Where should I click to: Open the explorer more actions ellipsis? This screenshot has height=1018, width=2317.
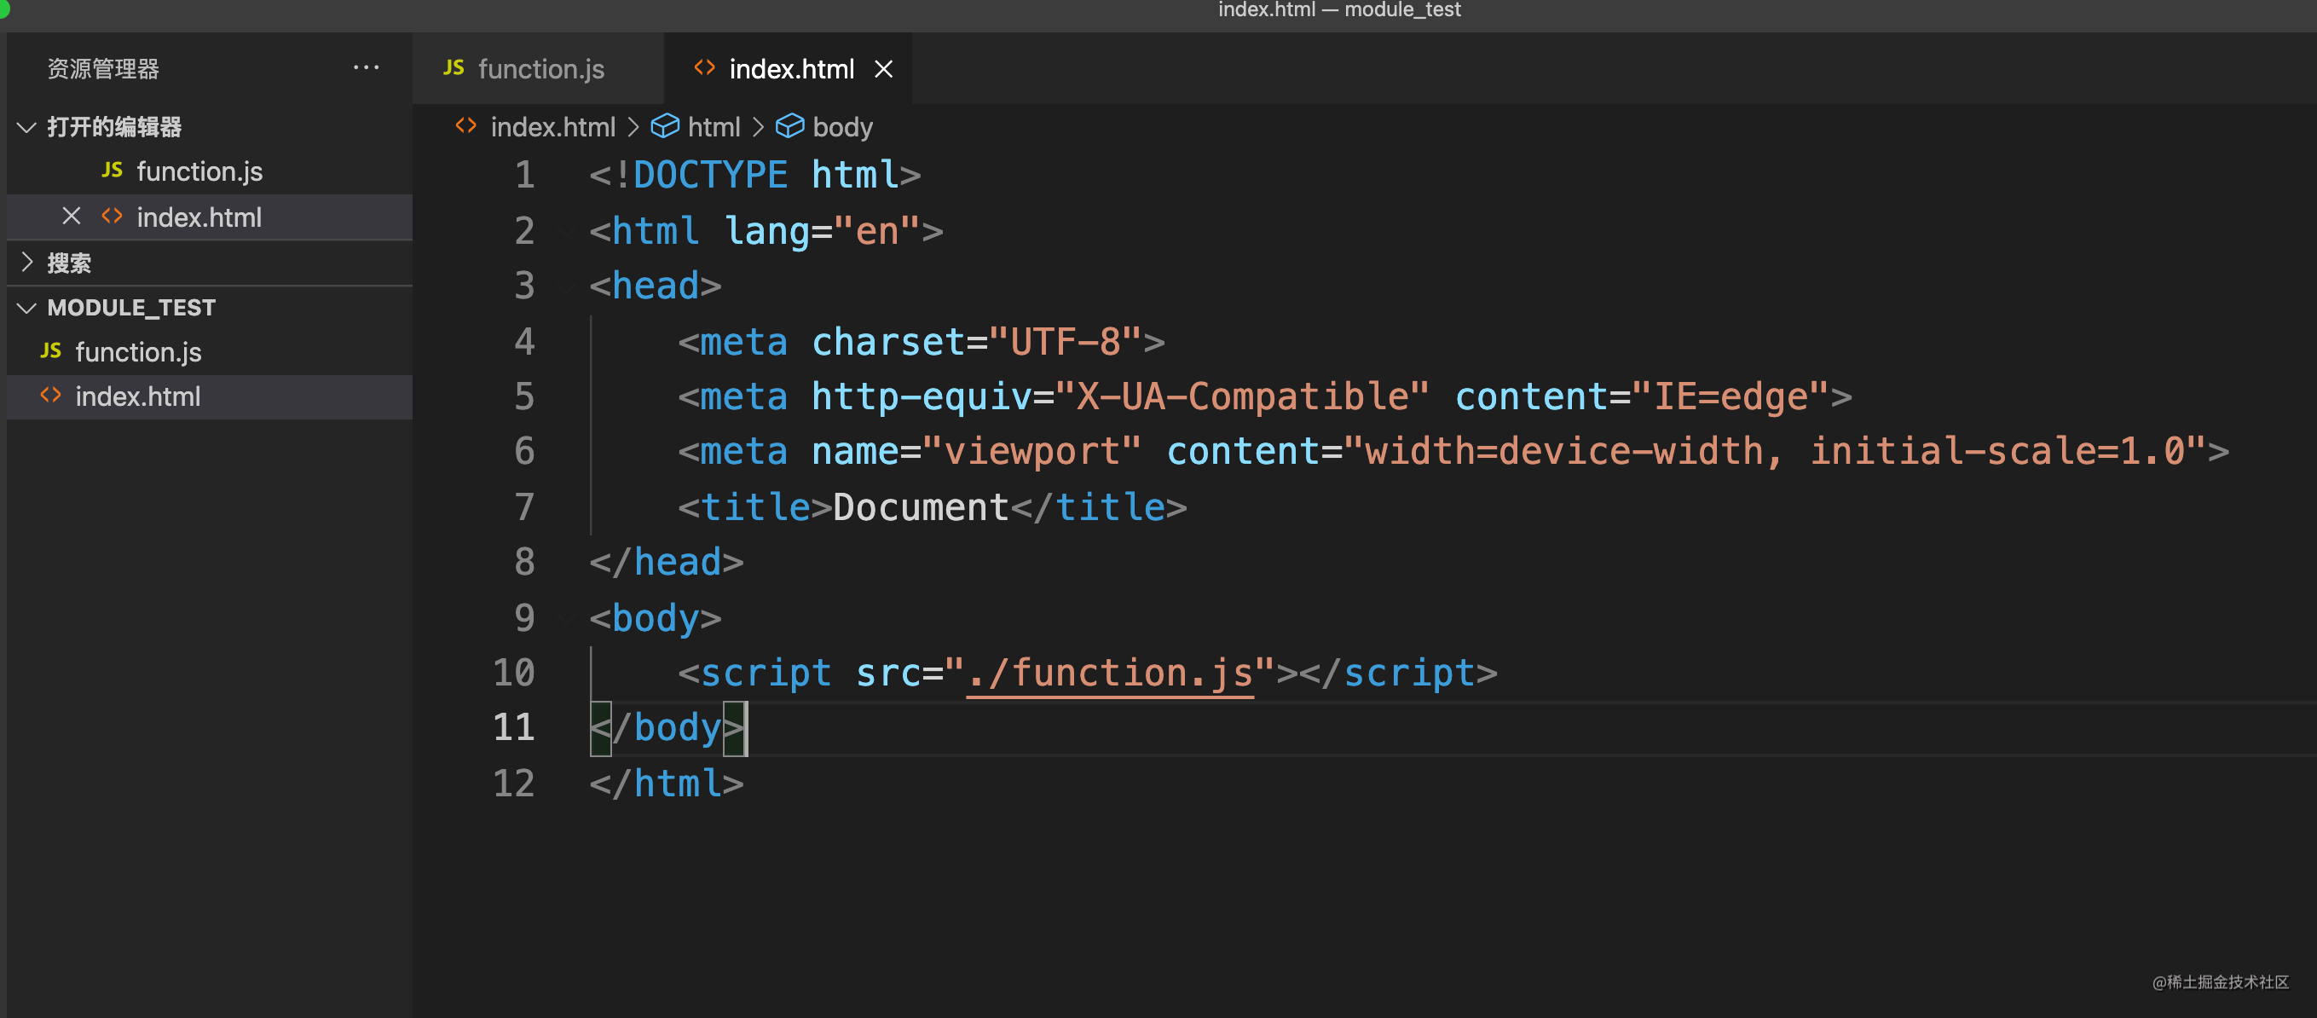[366, 67]
